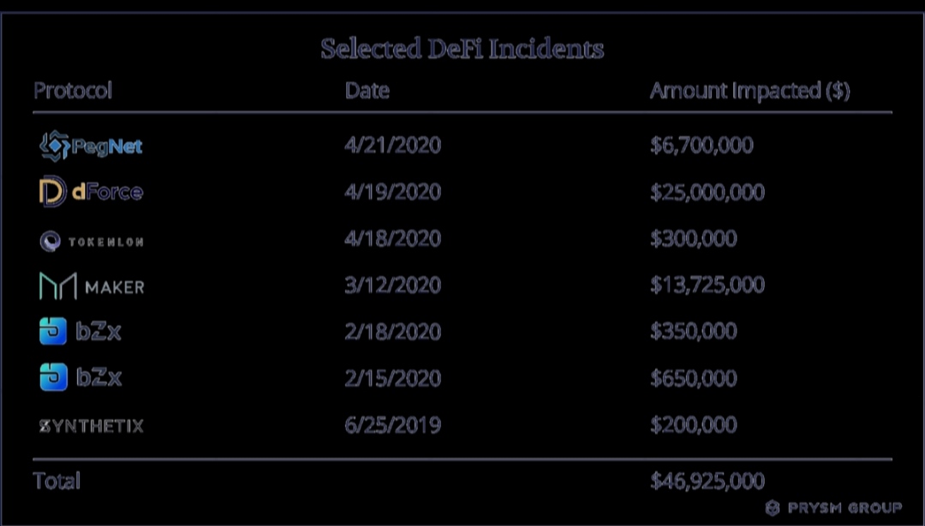
Task: Click the Total row label
Action: point(57,481)
